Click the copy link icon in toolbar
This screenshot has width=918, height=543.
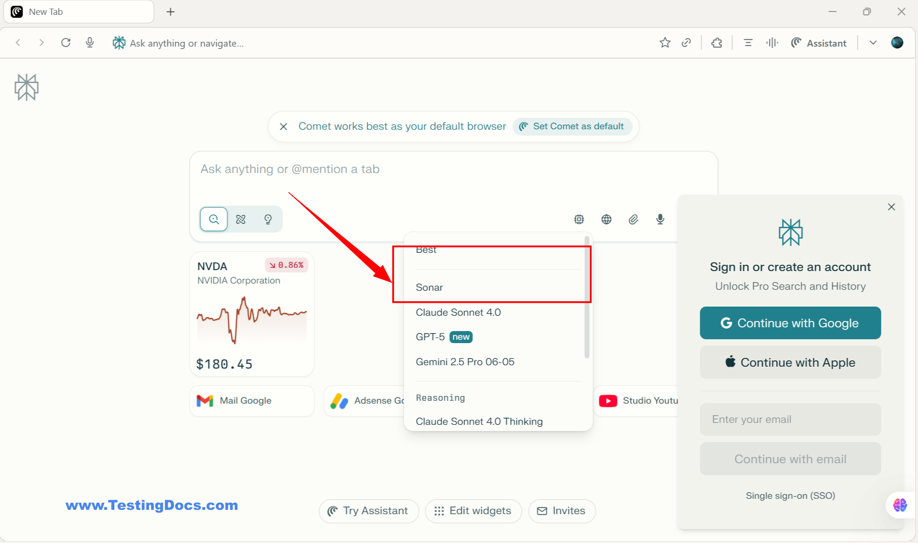click(x=686, y=43)
